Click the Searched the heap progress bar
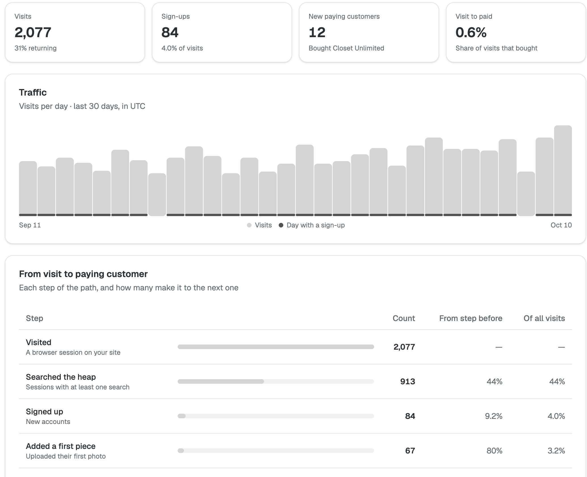The height and width of the screenshot is (477, 587). pos(276,381)
